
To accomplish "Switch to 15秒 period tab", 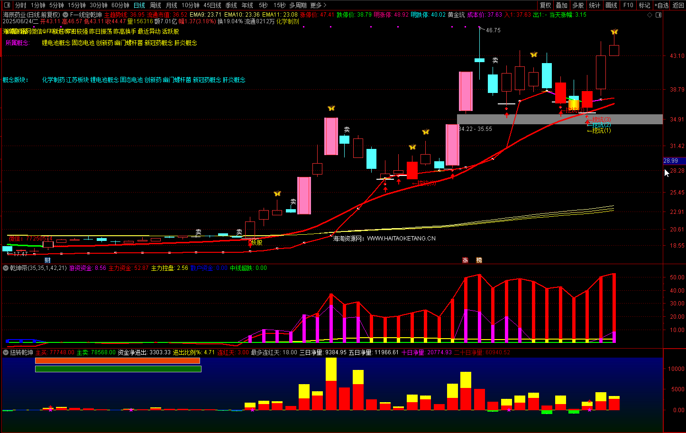I will coord(280,5).
